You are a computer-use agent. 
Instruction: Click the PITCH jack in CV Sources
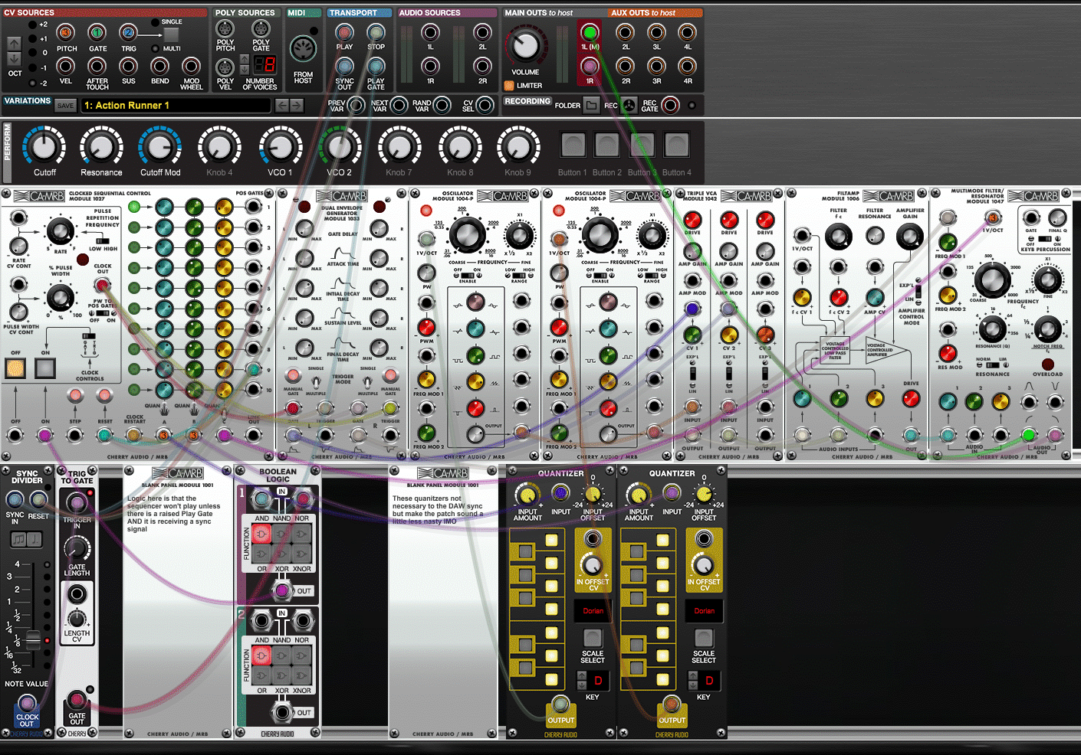click(x=66, y=32)
